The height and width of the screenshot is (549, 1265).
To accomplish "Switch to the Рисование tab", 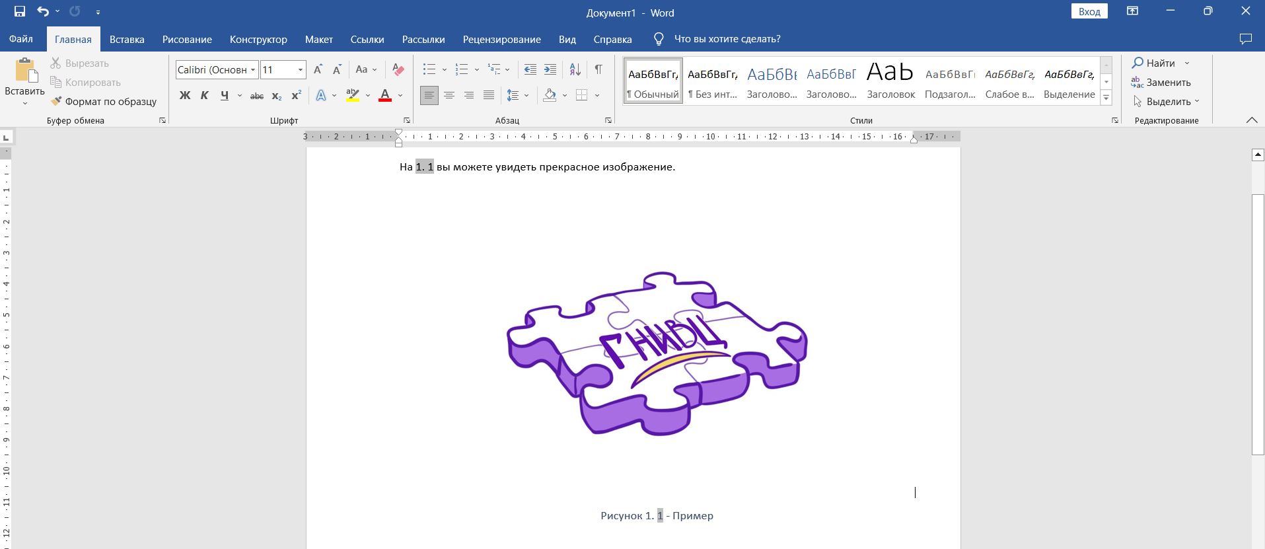I will [187, 39].
